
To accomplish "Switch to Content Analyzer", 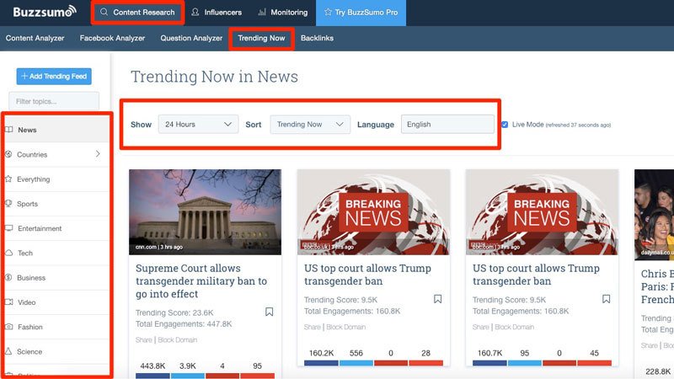I will (35, 38).
